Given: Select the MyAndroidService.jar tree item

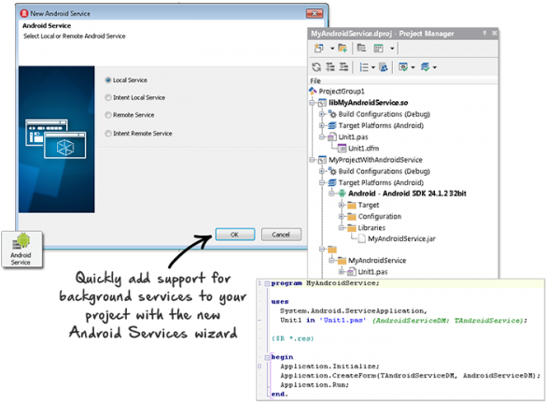Looking at the screenshot, I should click(x=401, y=238).
